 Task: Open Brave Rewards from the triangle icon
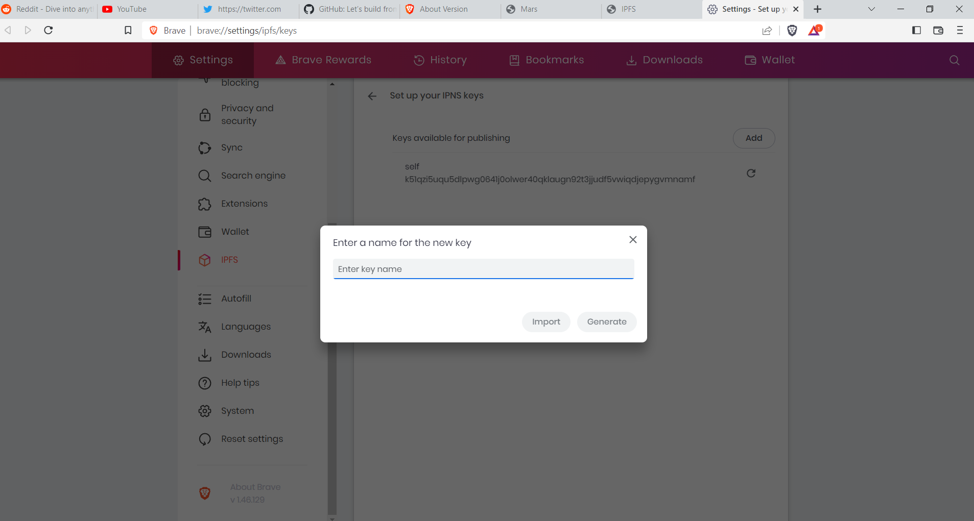[814, 31]
